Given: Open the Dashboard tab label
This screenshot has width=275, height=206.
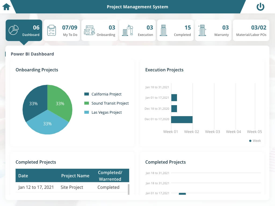Looking at the screenshot, I should click(31, 35).
